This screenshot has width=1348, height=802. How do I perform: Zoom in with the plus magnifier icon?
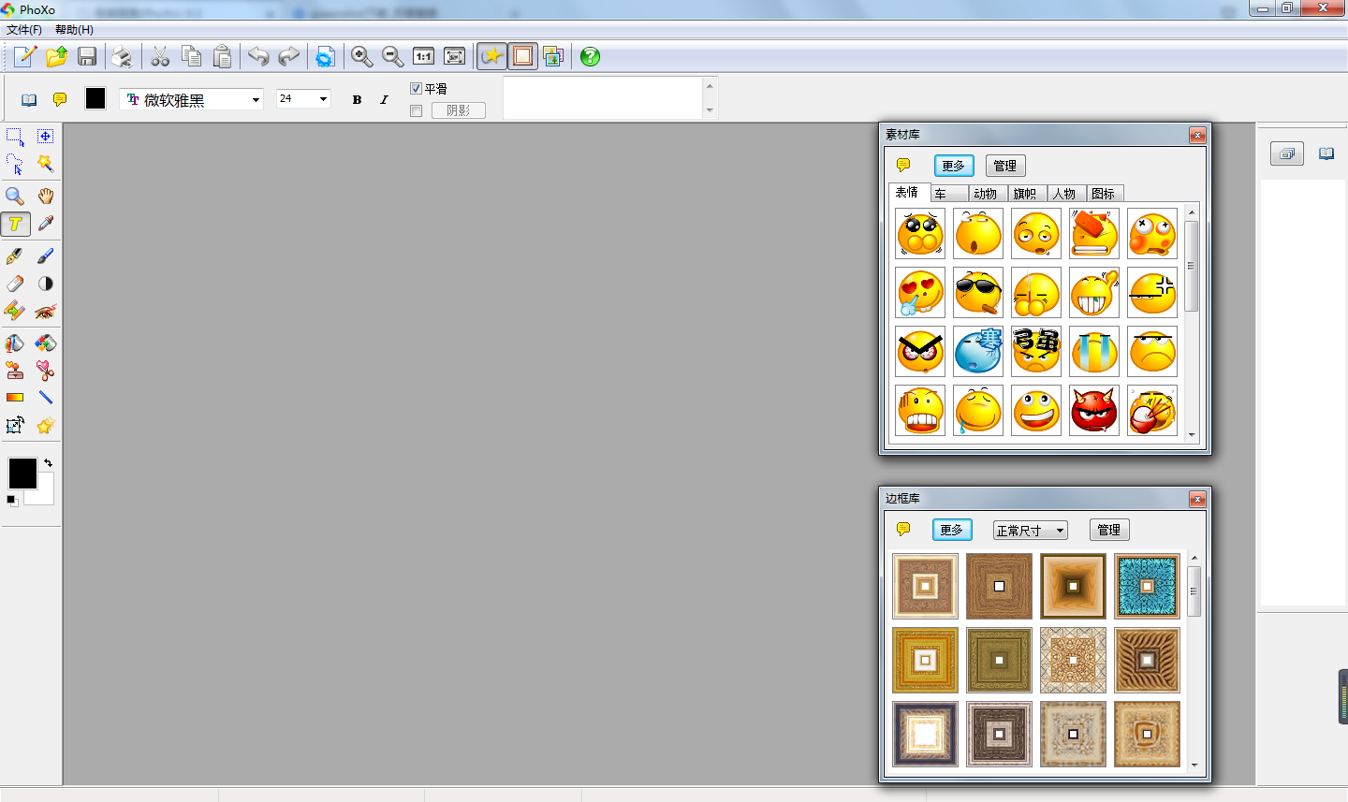[x=361, y=57]
